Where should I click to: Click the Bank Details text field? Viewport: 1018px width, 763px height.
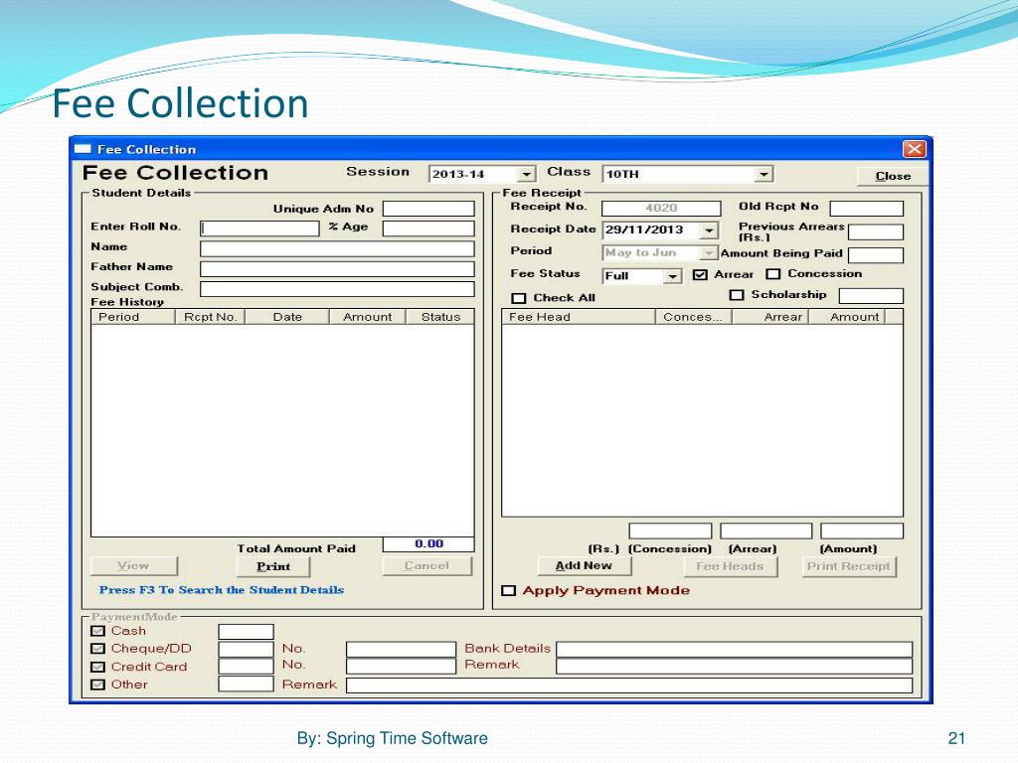[734, 649]
